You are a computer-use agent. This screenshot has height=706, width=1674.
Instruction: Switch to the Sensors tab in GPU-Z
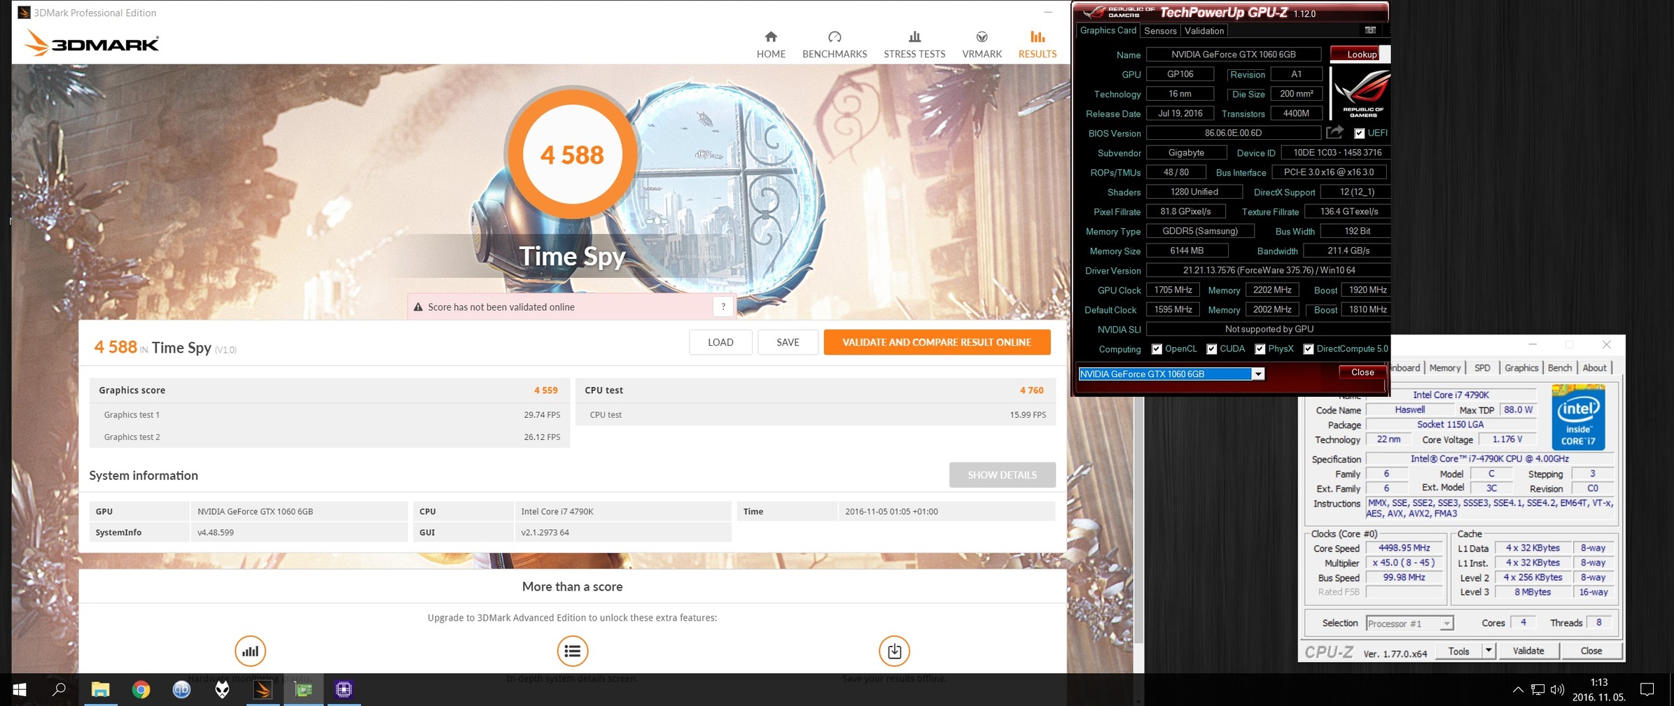tap(1160, 31)
